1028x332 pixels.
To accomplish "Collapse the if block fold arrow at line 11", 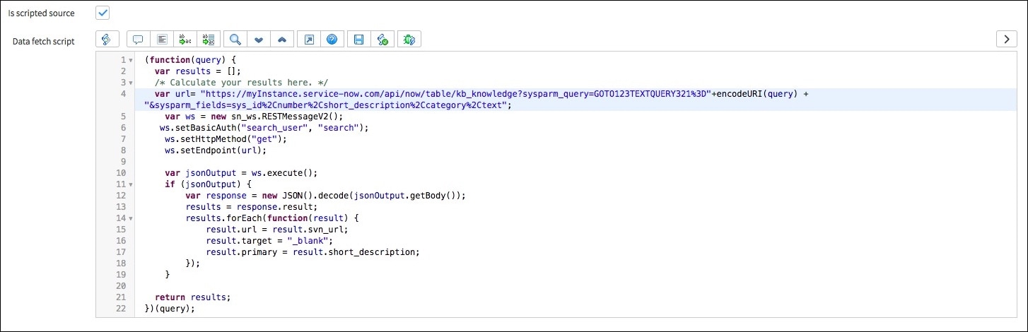I will coord(131,184).
